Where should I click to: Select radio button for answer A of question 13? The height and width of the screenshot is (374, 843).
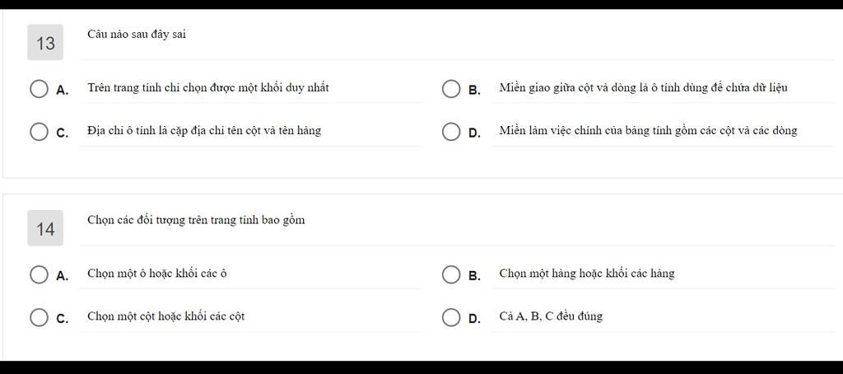pos(39,89)
